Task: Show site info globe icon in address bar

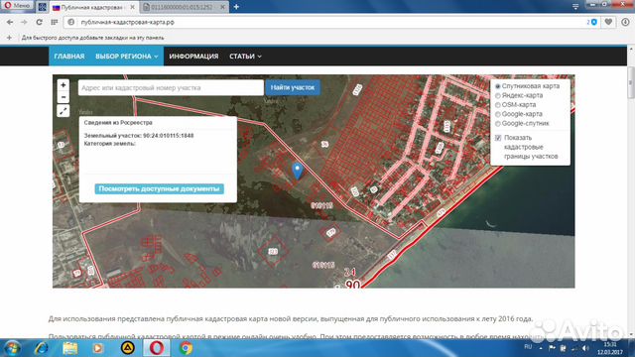Action: pyautogui.click(x=71, y=22)
